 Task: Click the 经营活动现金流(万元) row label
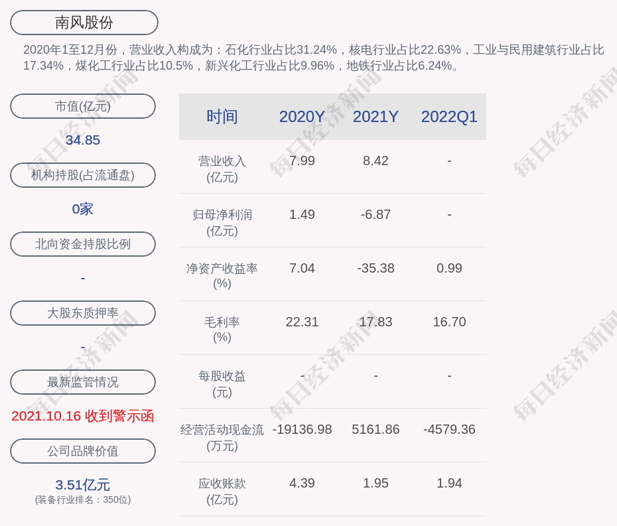[x=222, y=438]
